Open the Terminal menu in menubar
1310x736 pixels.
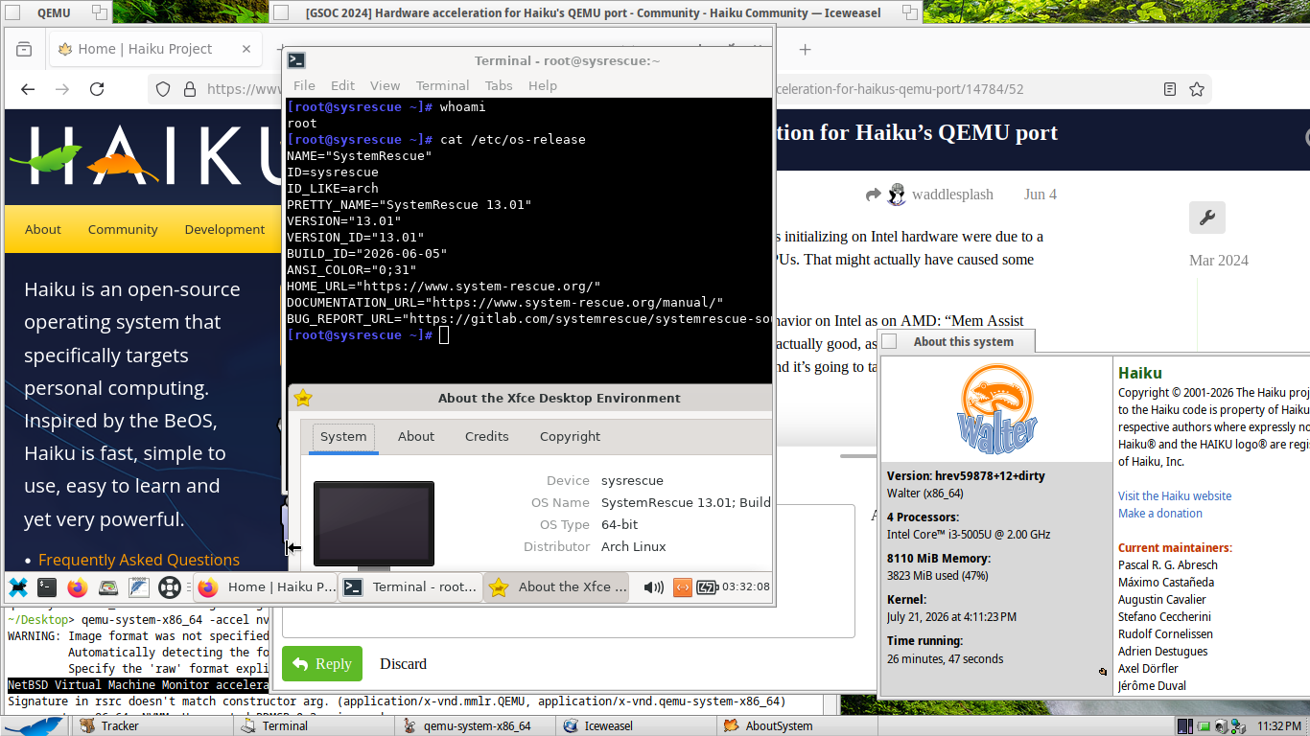pos(442,85)
